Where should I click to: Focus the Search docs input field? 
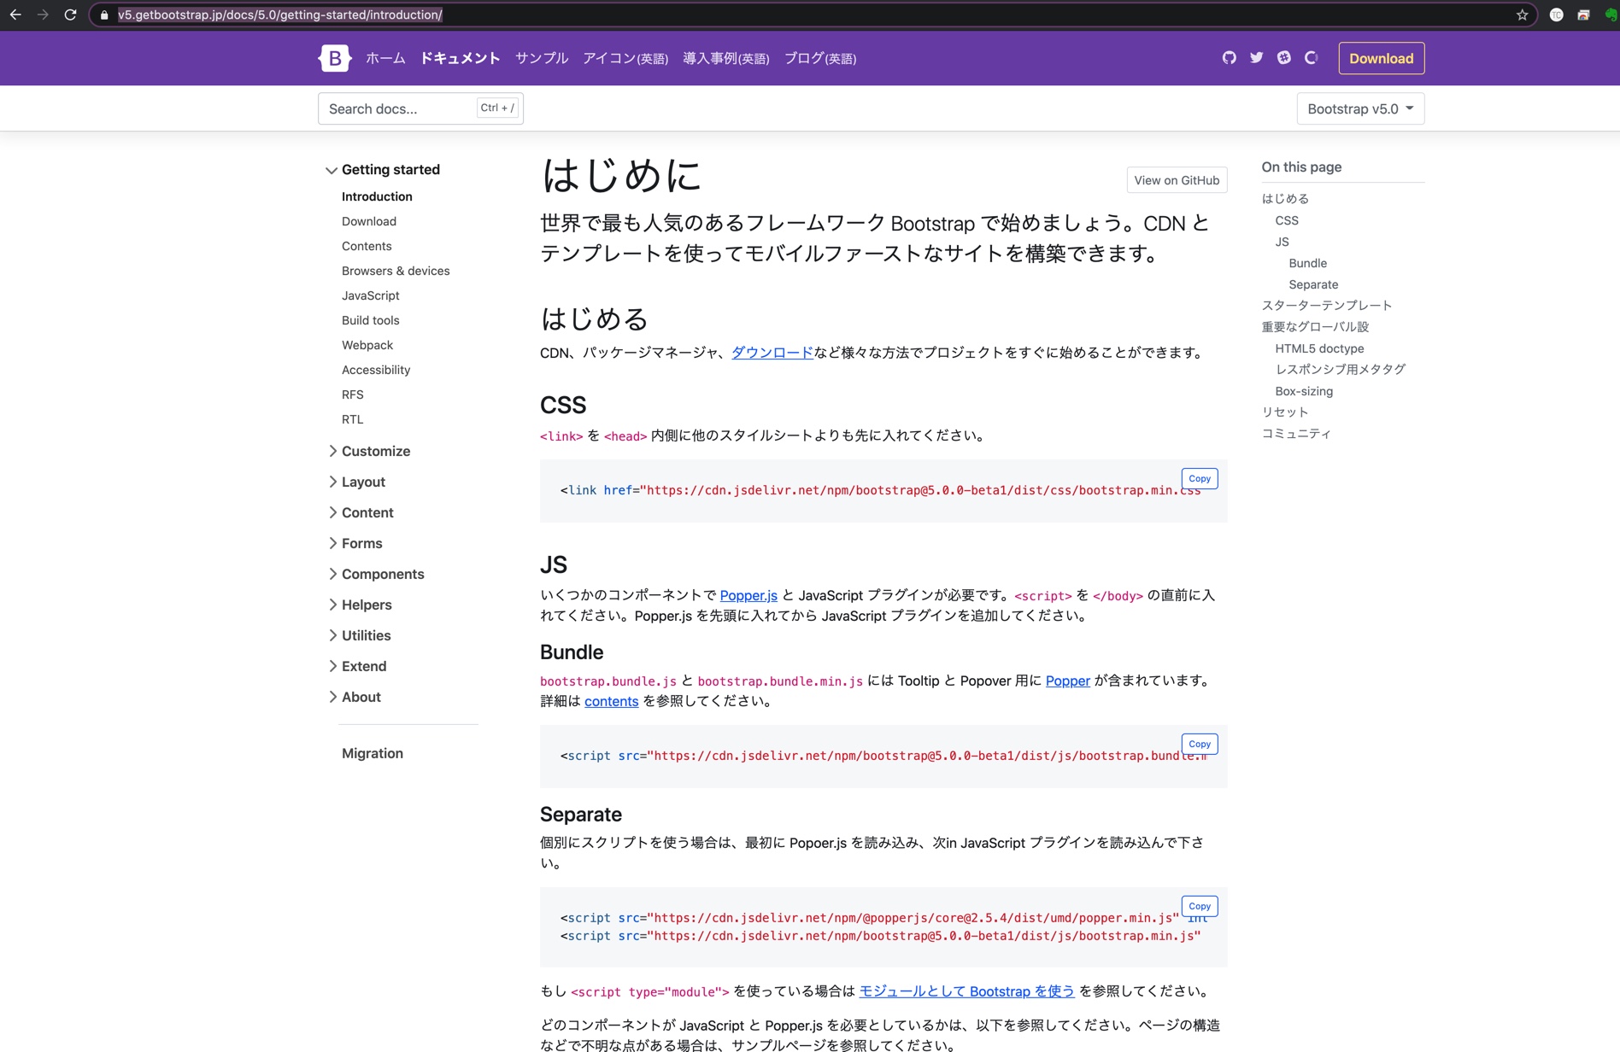[420, 108]
